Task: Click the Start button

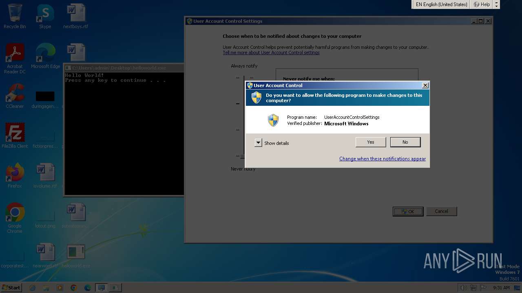Action: (11, 288)
